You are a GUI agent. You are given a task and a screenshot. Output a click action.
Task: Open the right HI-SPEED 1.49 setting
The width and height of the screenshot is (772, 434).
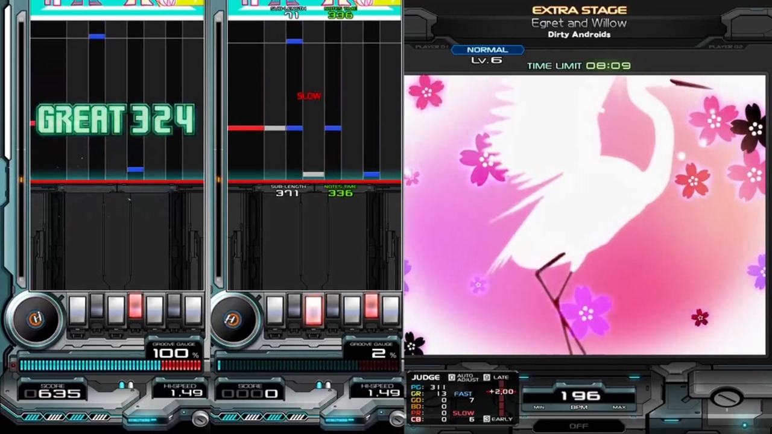pos(376,390)
